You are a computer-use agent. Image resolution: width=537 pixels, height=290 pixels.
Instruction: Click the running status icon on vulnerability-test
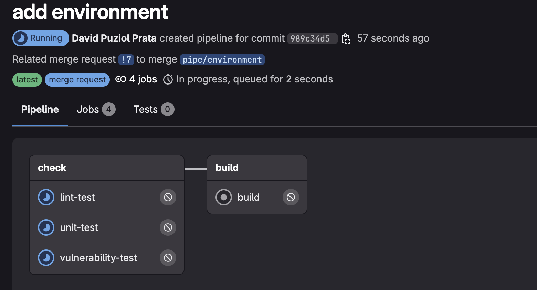[x=46, y=258]
